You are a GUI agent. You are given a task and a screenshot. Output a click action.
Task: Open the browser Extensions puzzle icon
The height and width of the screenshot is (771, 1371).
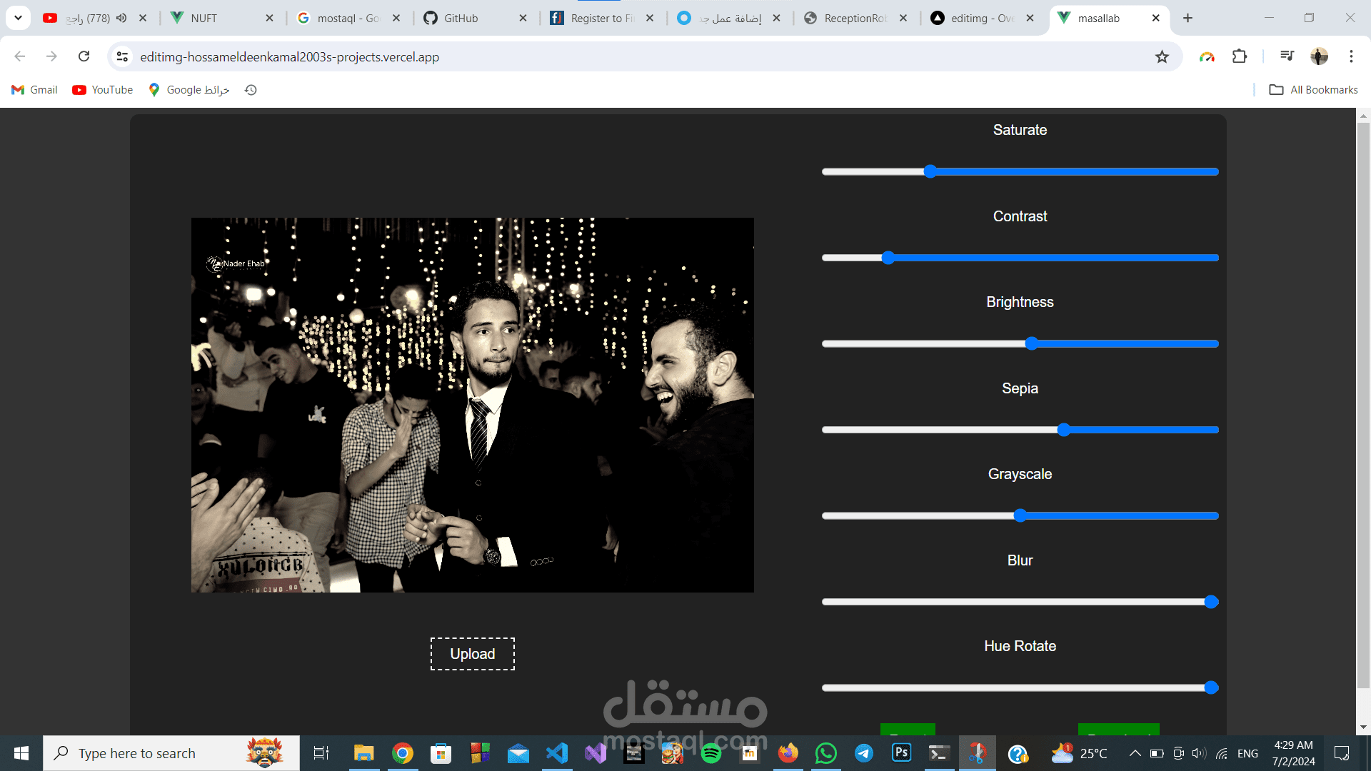pyautogui.click(x=1240, y=56)
